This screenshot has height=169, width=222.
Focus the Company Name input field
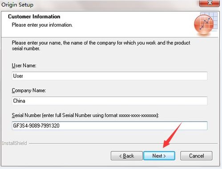[109, 101]
